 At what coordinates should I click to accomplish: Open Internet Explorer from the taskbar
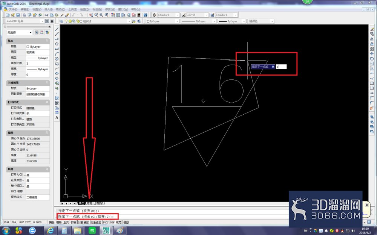pyautogui.click(x=50, y=231)
